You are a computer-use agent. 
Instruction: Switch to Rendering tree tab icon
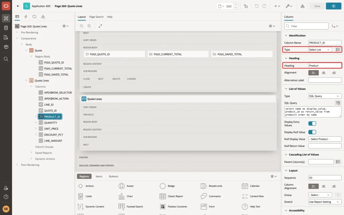(17, 17)
